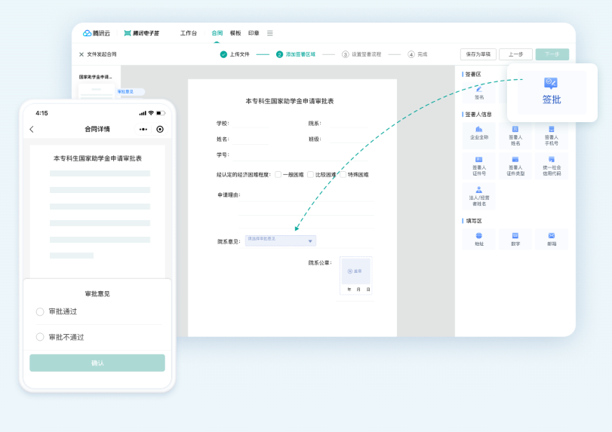Viewport: 612px width, 432px height.
Task: Add the 地址 address fill-in field
Action: point(479,239)
